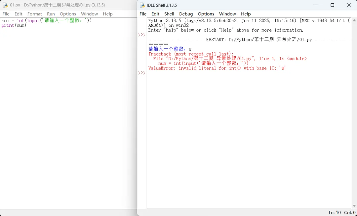
Task: Open File menu in IDLE Shell window
Action: 143,14
